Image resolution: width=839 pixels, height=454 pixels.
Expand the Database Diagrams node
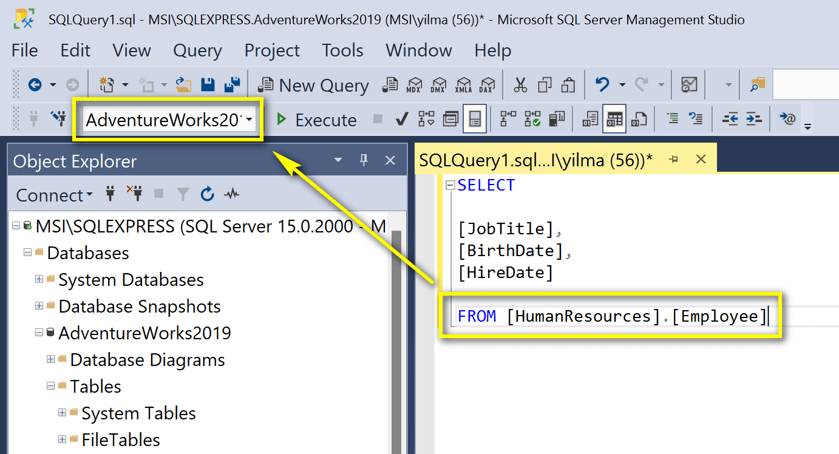pyautogui.click(x=50, y=359)
